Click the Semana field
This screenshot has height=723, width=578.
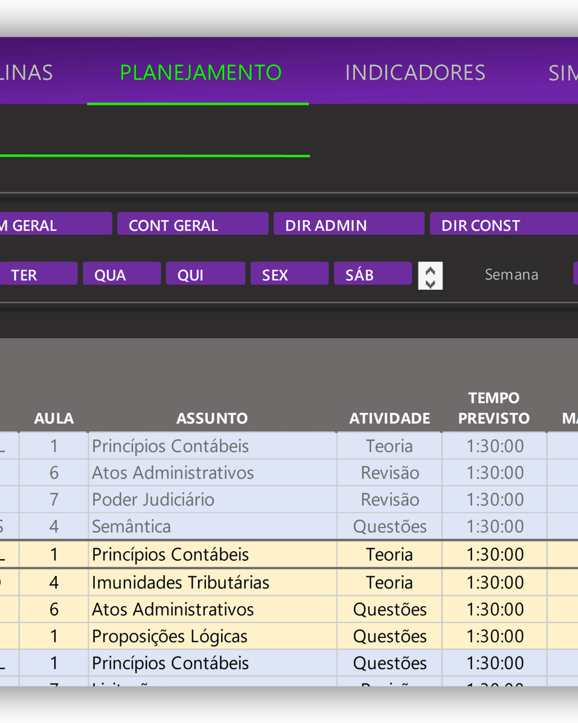pyautogui.click(x=511, y=274)
